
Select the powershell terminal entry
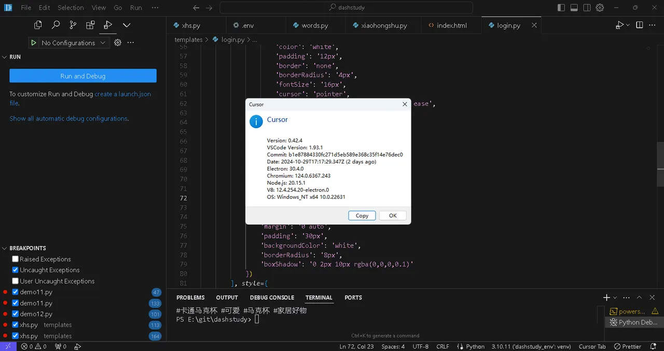click(x=634, y=311)
